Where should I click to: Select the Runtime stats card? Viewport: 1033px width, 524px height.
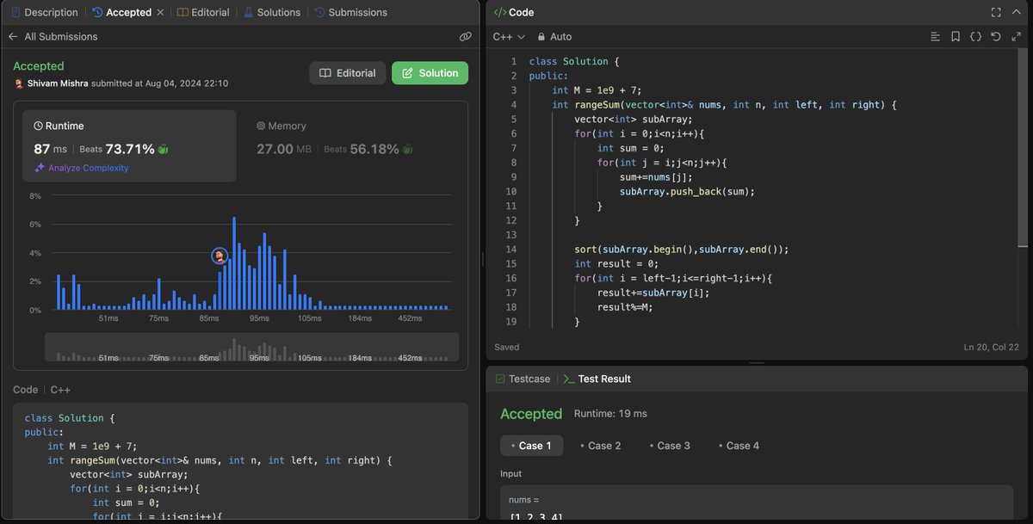(x=129, y=145)
